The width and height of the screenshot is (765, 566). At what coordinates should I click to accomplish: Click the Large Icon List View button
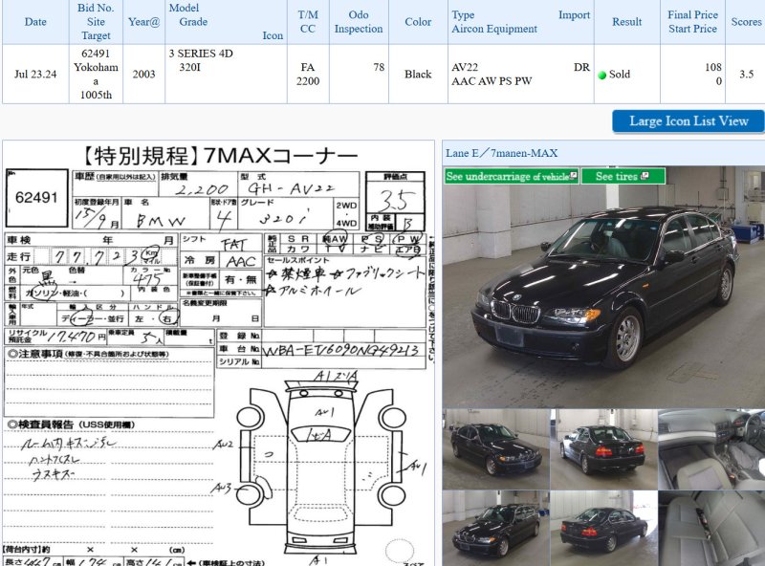point(688,121)
